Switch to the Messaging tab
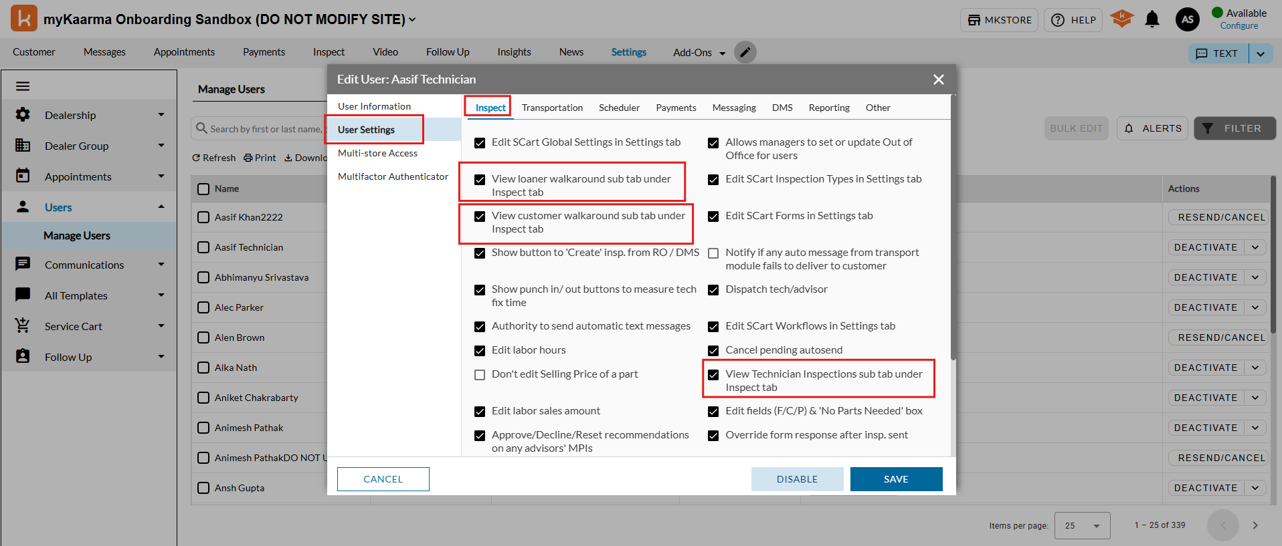 [x=734, y=108]
